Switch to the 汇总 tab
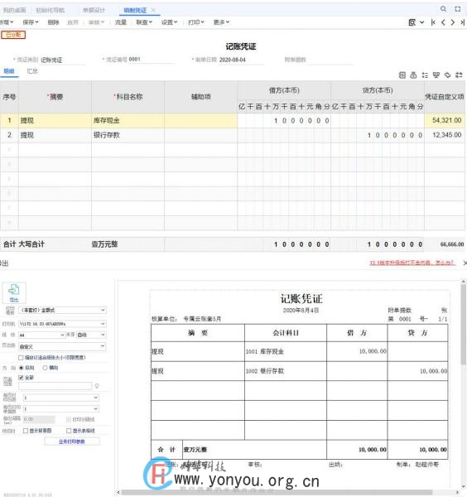Screen dimensions: 467x497 coord(32,71)
